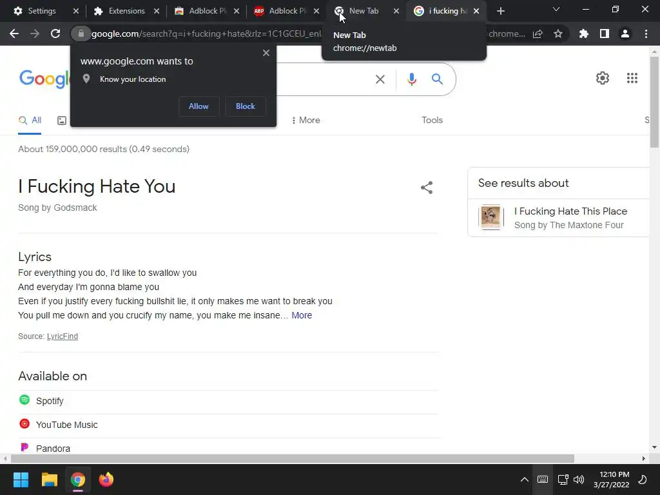
Task: Launch Firefox from the taskbar
Action: click(106, 480)
